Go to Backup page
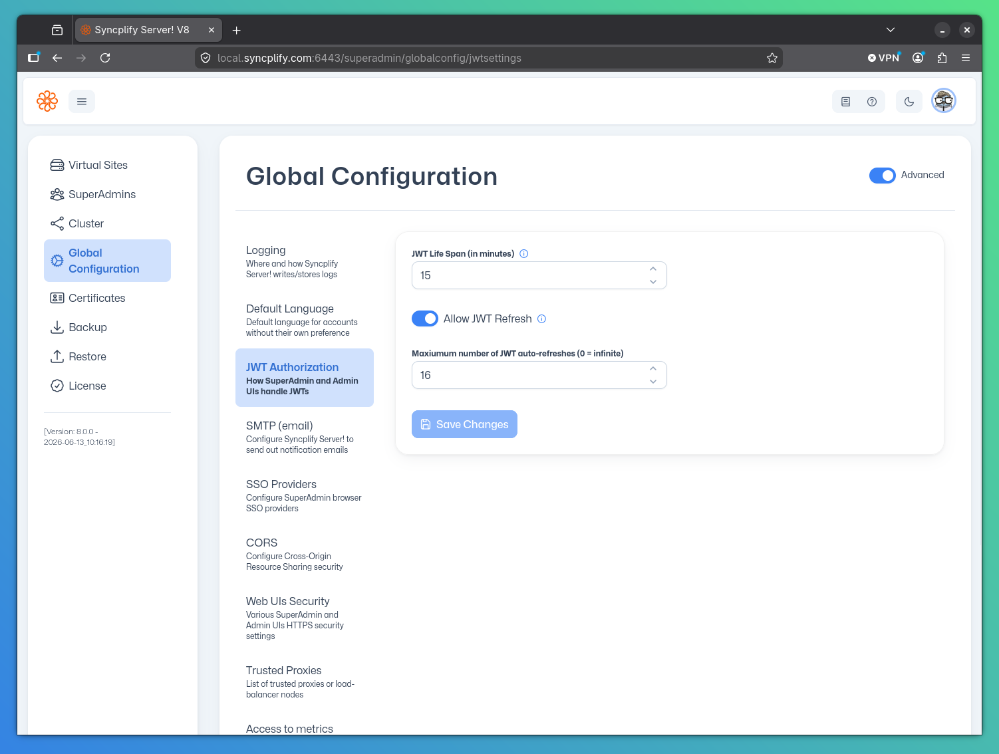999x754 pixels. click(x=107, y=327)
